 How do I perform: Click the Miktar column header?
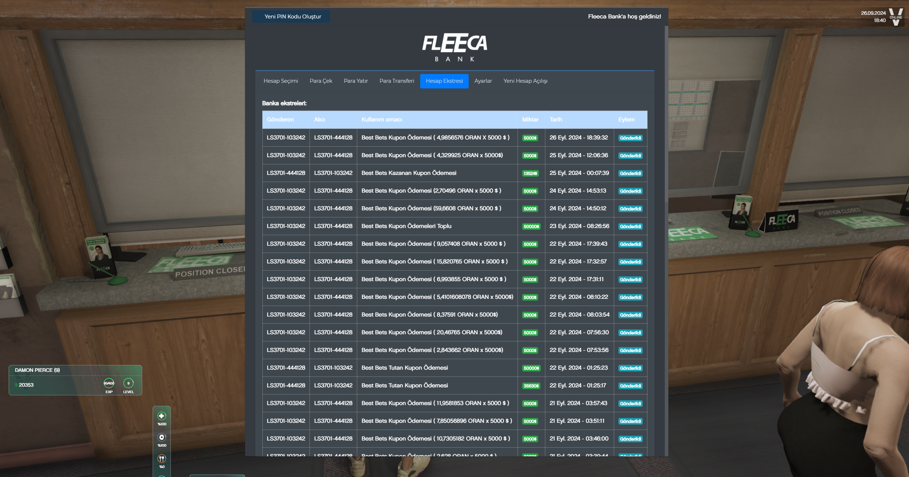click(530, 120)
